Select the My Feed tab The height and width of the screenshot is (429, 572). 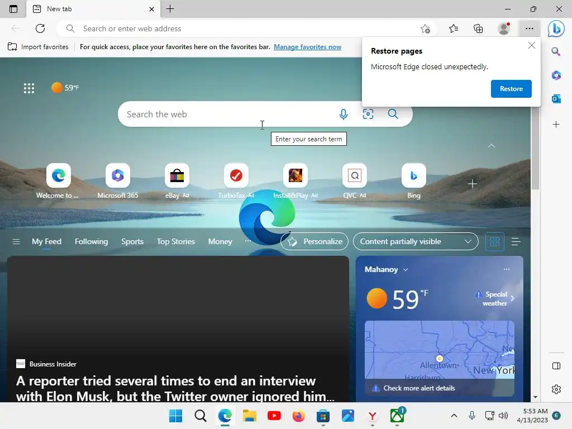[x=46, y=241]
